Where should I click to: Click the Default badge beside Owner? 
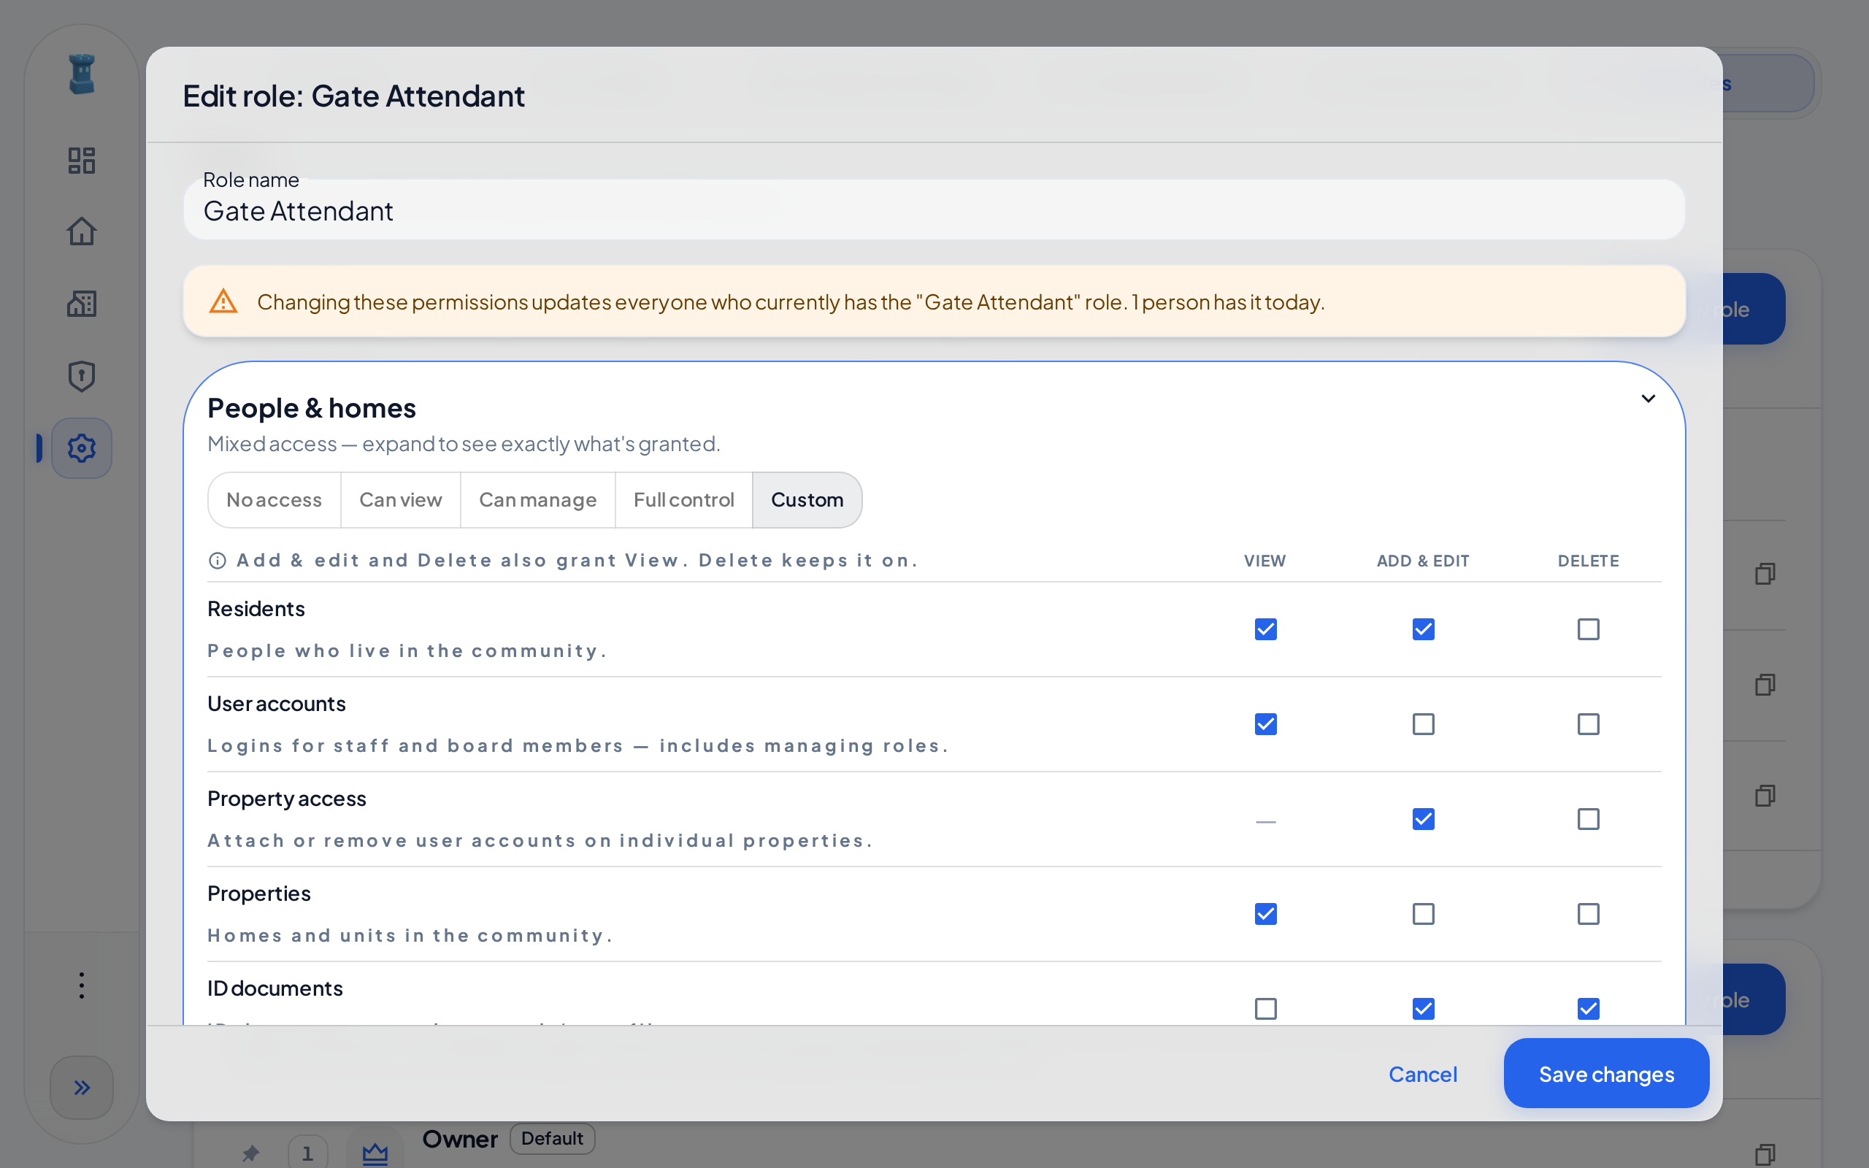pos(552,1140)
